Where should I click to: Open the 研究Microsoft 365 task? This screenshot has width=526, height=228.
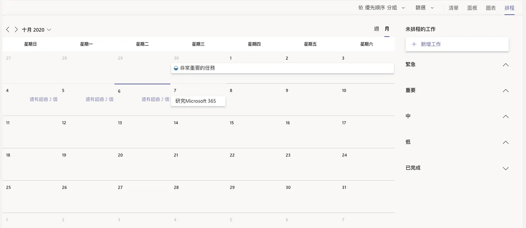tap(198, 101)
